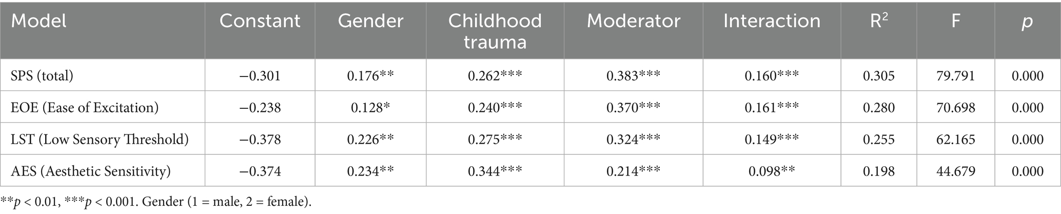
Task: Select the LST (Low Sensory Threshold) row label
Action: click(100, 140)
